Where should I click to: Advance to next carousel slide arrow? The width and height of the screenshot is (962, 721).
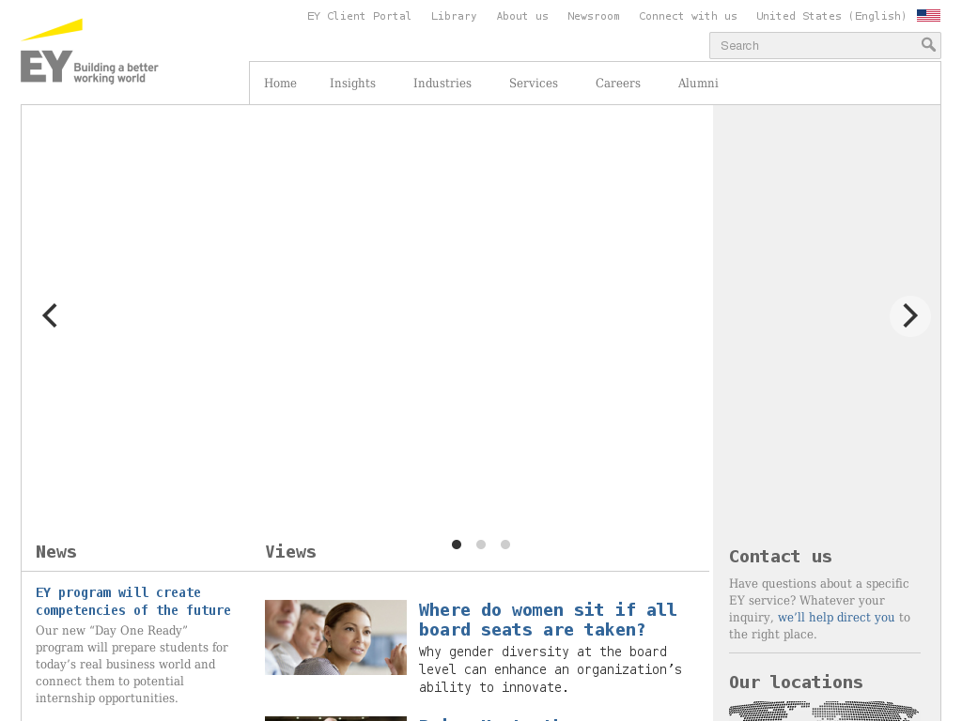(x=909, y=315)
